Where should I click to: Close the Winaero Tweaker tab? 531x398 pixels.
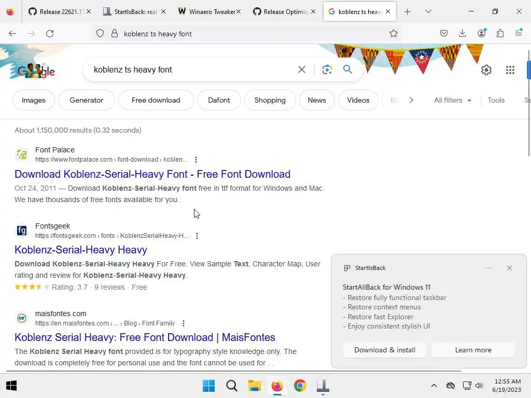tap(239, 11)
